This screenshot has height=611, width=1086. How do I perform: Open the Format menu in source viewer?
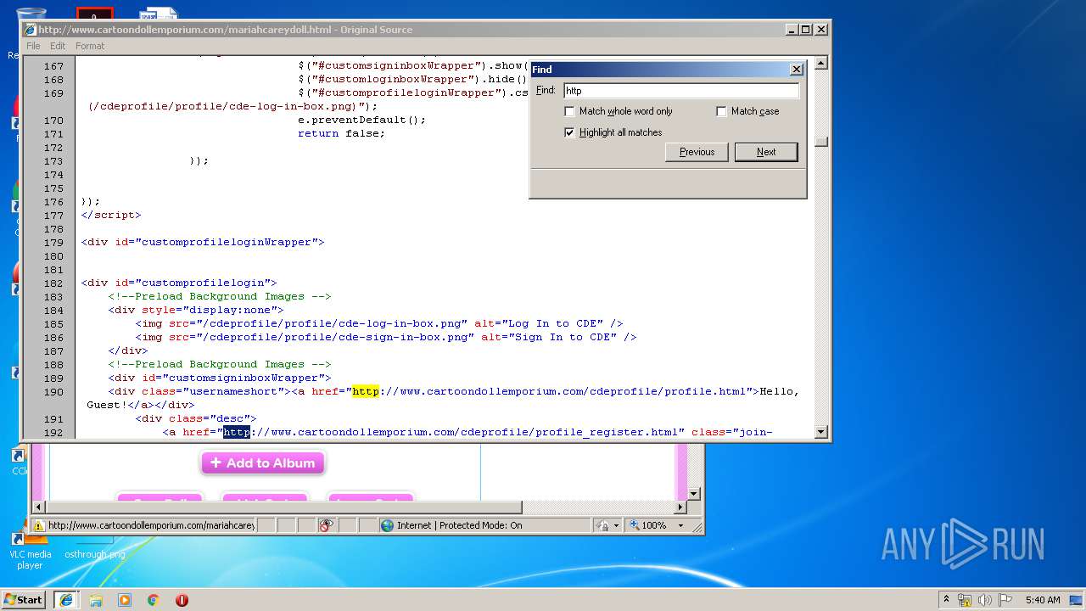point(90,46)
